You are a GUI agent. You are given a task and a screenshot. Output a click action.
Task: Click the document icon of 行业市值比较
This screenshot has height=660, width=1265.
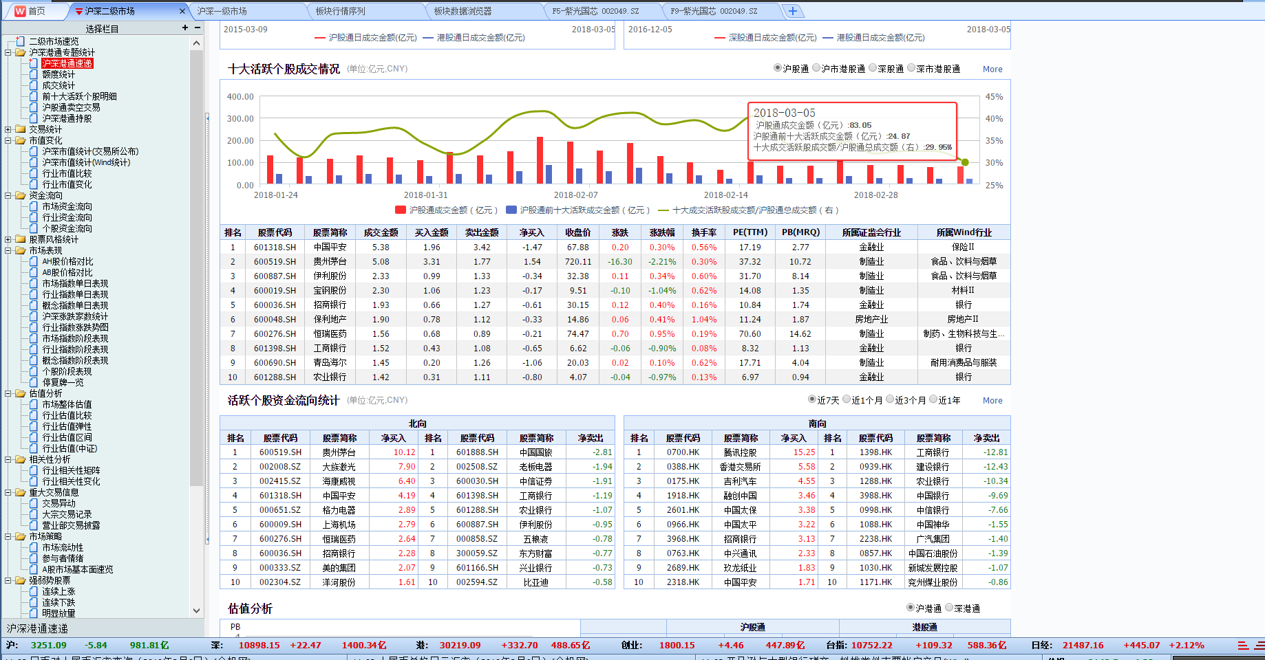pyautogui.click(x=34, y=173)
